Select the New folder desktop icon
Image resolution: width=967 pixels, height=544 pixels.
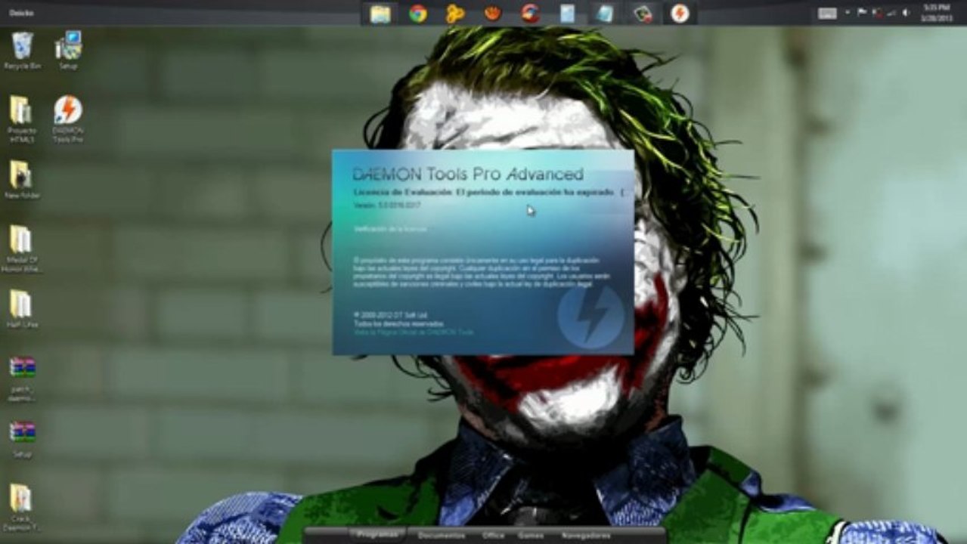coord(22,180)
